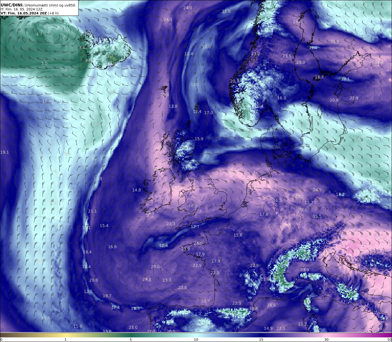
Task: Click the 17.8 value over Germany
Action: click(x=264, y=214)
